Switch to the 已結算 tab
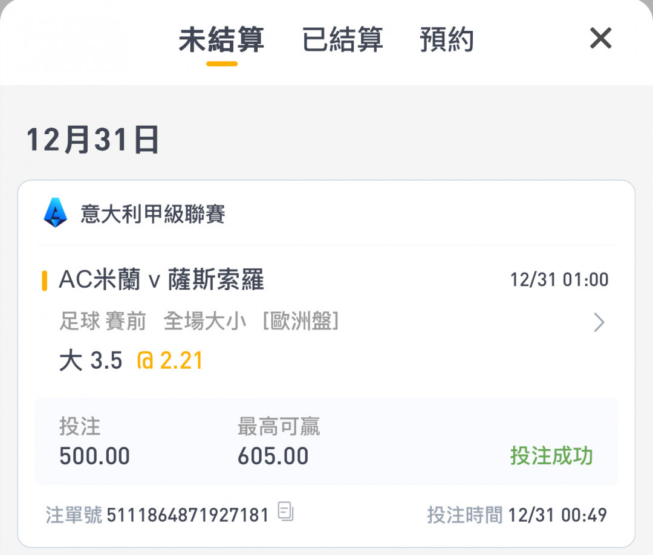The width and height of the screenshot is (653, 555). pyautogui.click(x=342, y=40)
